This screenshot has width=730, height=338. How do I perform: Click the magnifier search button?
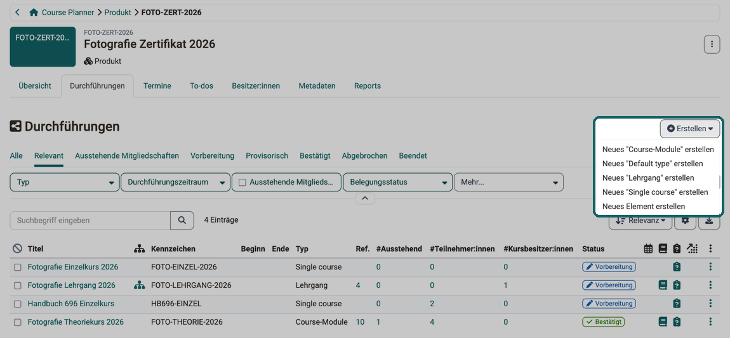(x=182, y=220)
